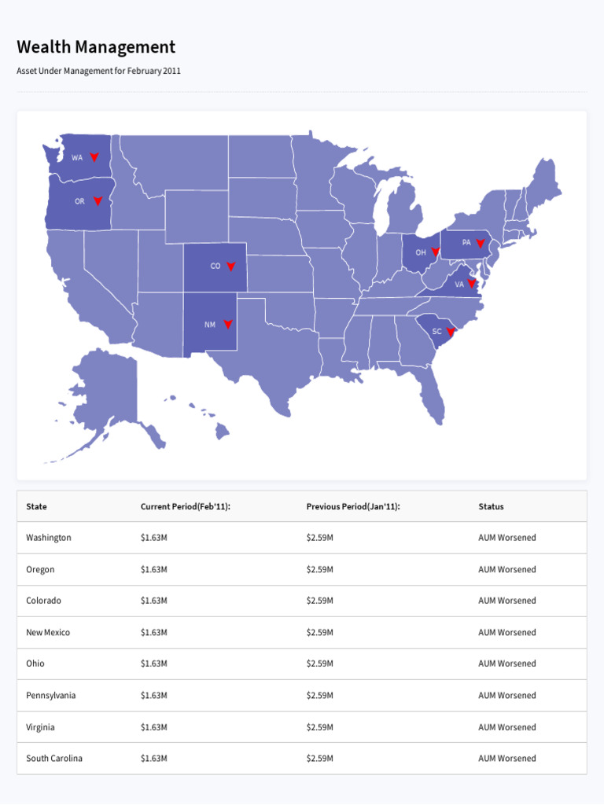Select the Washington table row
This screenshot has width=604, height=805.
click(302, 538)
